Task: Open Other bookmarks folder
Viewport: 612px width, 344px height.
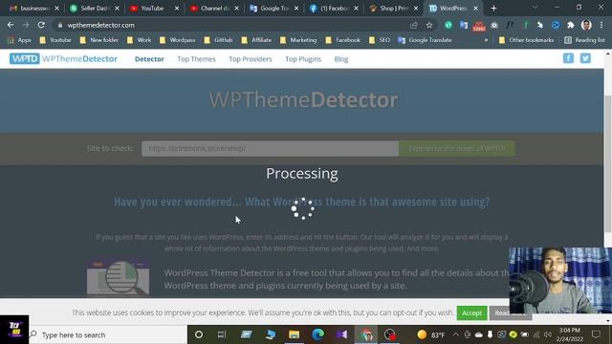Action: point(527,40)
